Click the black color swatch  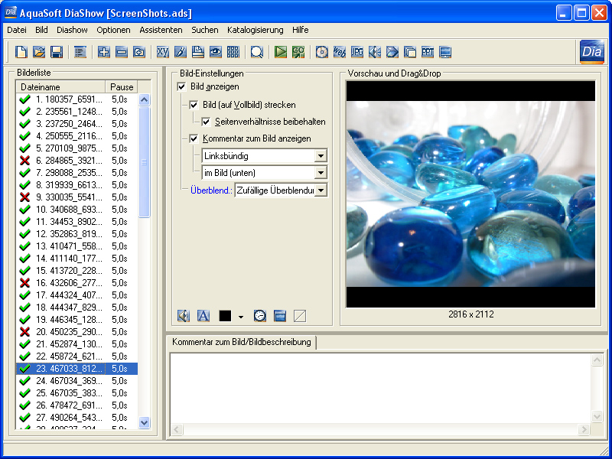(226, 315)
